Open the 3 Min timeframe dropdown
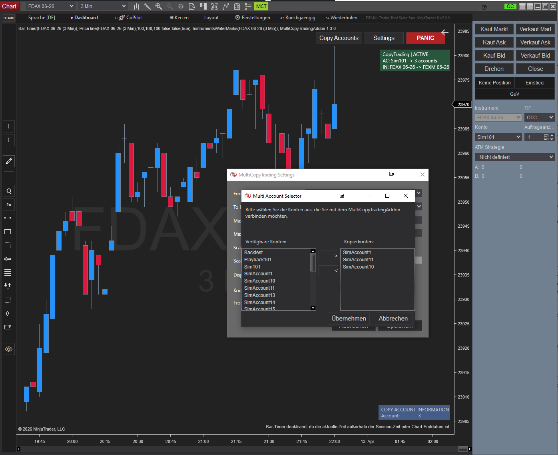 (103, 6)
